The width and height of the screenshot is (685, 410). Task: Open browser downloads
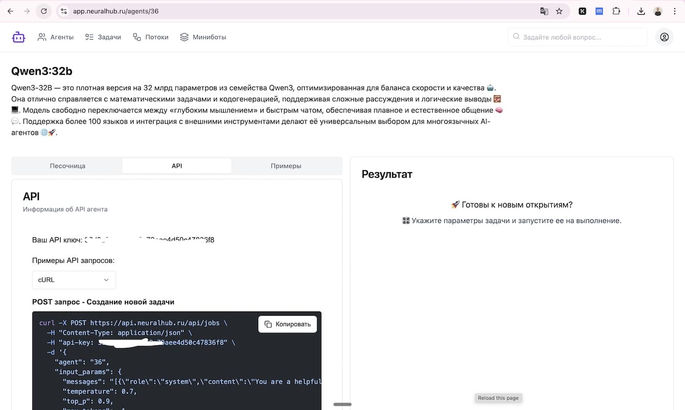(x=641, y=11)
